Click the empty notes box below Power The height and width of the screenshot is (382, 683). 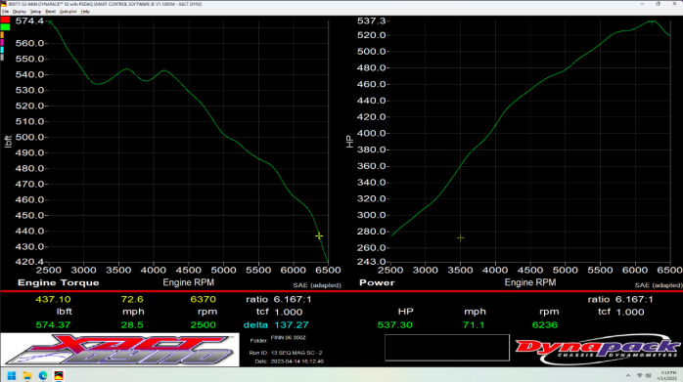pos(447,347)
